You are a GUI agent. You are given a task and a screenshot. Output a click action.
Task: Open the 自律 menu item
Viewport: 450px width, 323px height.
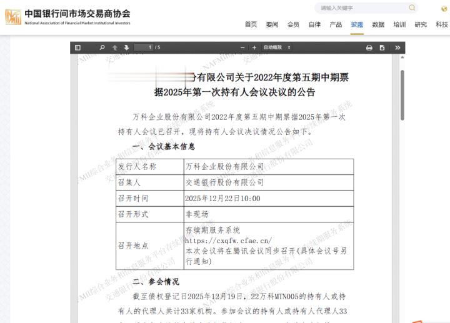314,24
